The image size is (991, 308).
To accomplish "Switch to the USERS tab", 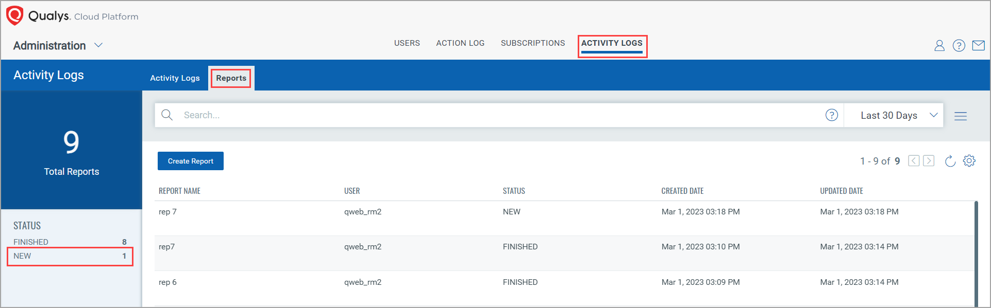I will tap(407, 43).
